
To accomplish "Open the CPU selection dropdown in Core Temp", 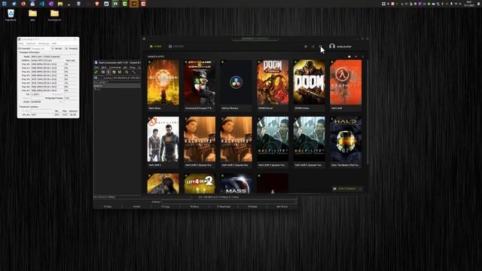I will click(40, 48).
